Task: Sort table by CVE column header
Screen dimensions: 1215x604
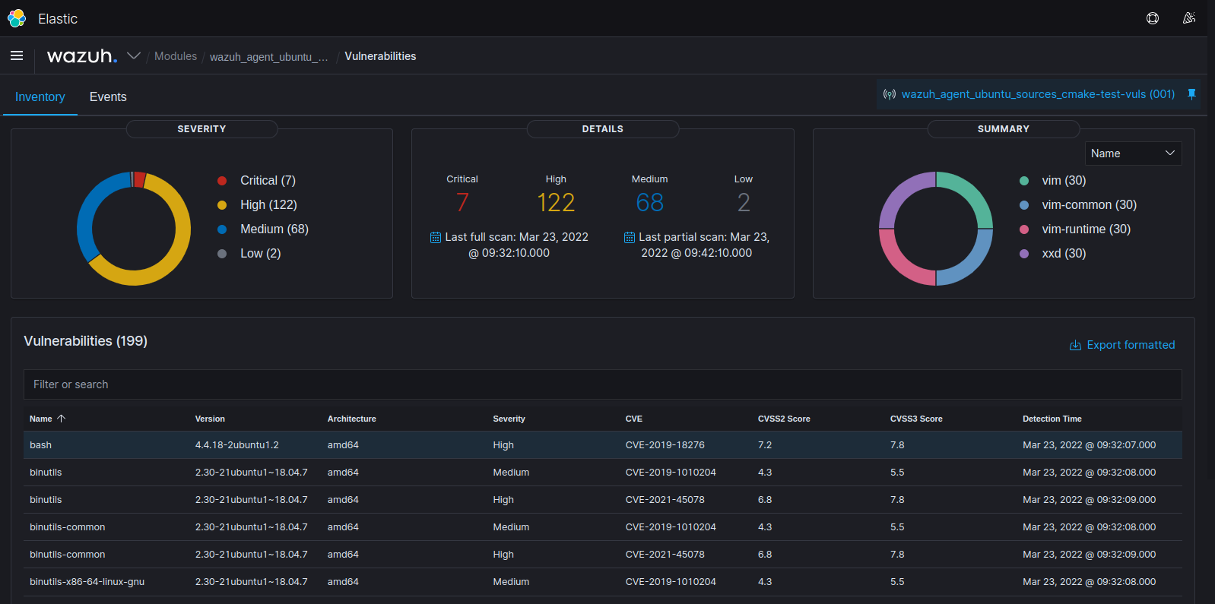Action: click(634, 419)
